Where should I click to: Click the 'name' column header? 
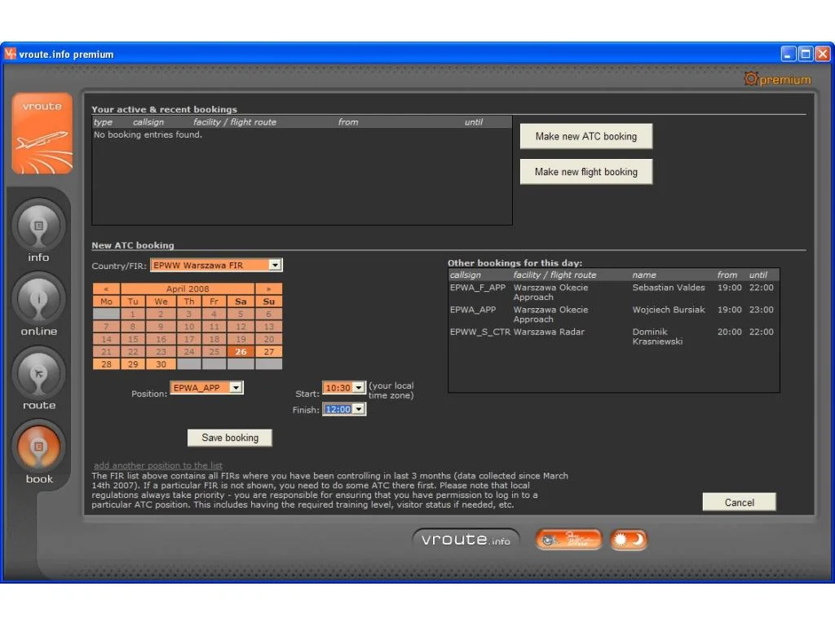[x=644, y=275]
